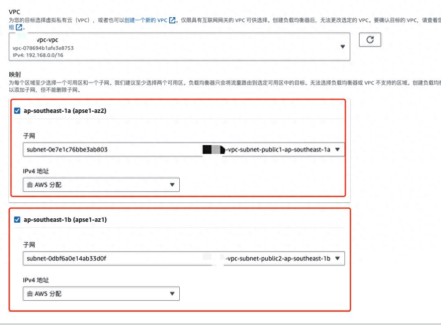This screenshot has width=441, height=325.
Task: Click the dropdown arrow on the ap-southeast-1a subnet field
Action: click(x=338, y=149)
